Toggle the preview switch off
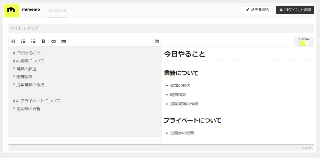The width and height of the screenshot is (320, 158). 304,43
